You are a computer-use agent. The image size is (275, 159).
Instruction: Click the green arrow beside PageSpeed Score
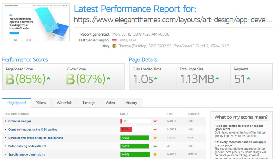[48, 79]
